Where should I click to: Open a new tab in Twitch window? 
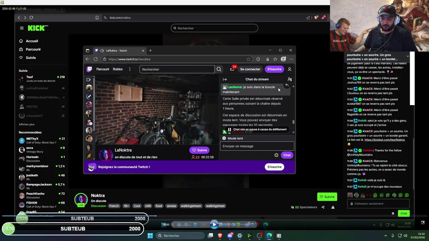click(150, 51)
